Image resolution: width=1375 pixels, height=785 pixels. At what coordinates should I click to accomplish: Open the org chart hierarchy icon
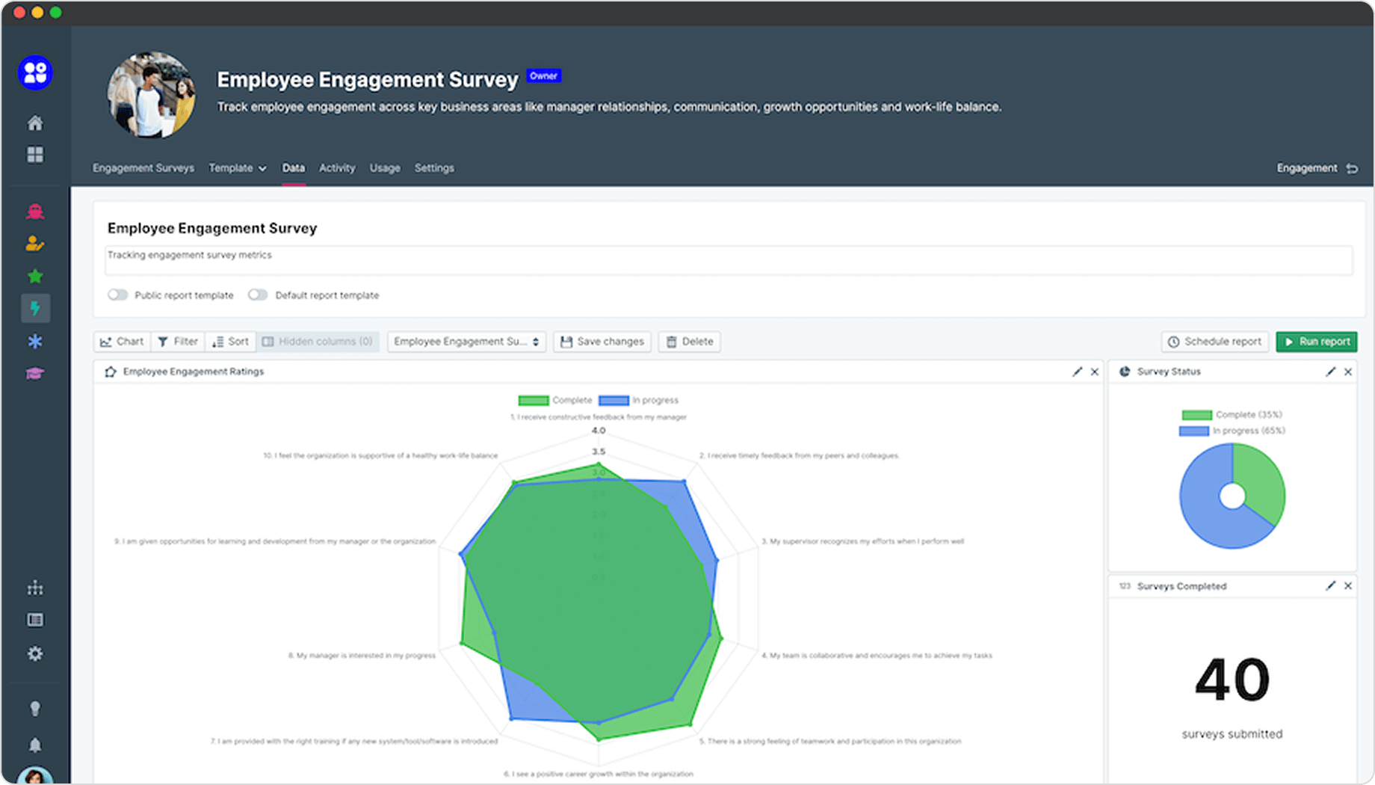(x=35, y=588)
